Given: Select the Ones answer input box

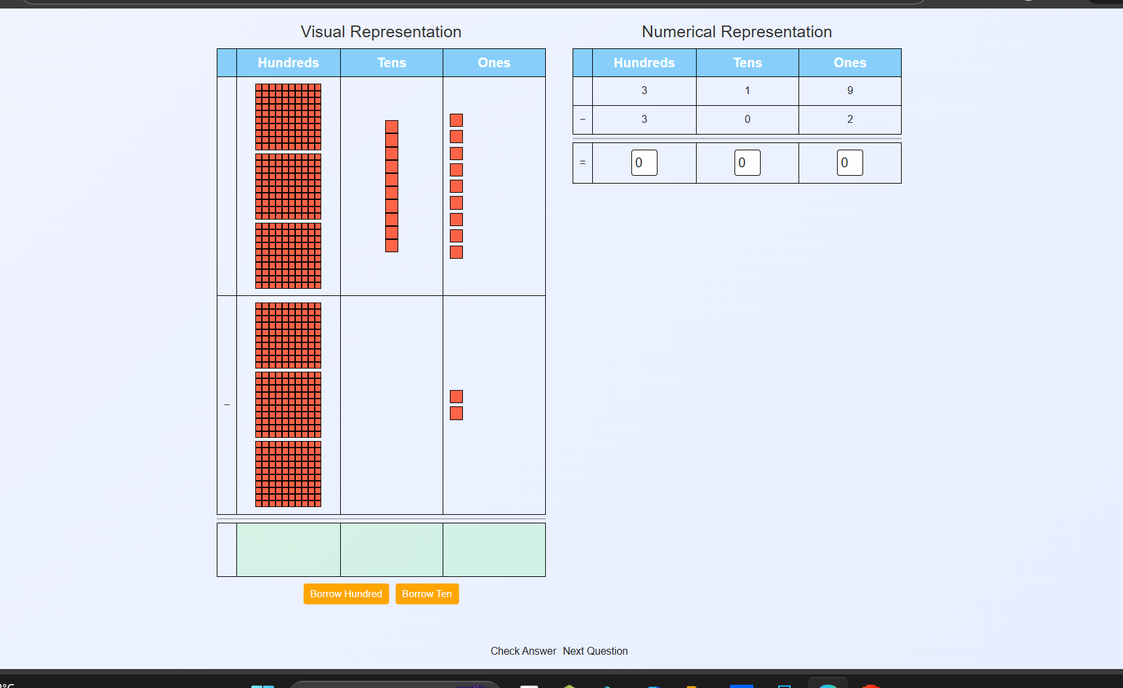Looking at the screenshot, I should click(x=849, y=163).
